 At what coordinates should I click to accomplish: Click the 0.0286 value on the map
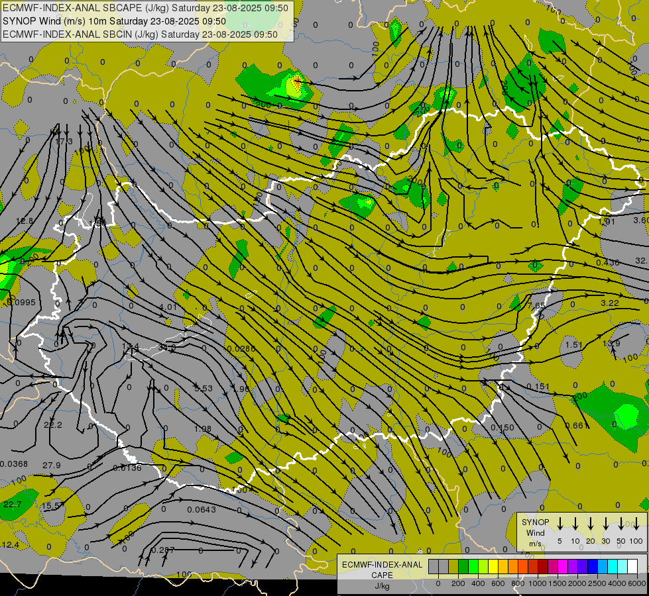click(x=241, y=349)
